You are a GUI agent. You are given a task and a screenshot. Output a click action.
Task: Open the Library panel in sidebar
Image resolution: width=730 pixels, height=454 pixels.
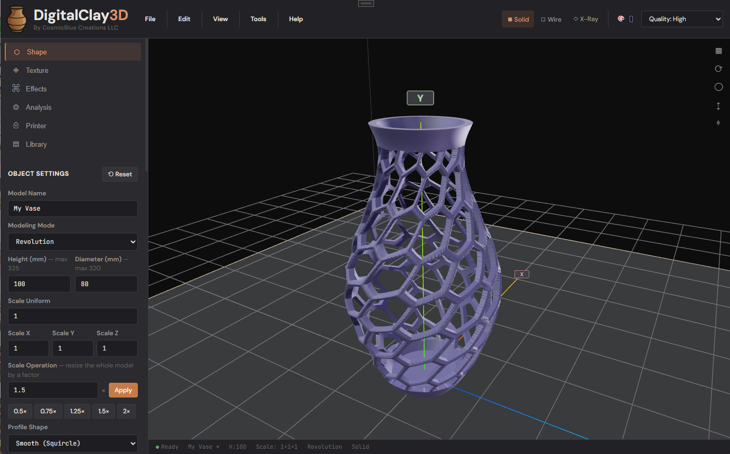[73, 144]
